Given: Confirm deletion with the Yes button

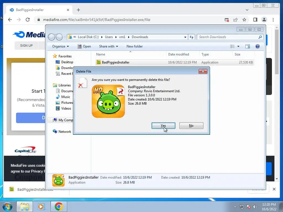Looking at the screenshot, I should (163, 126).
